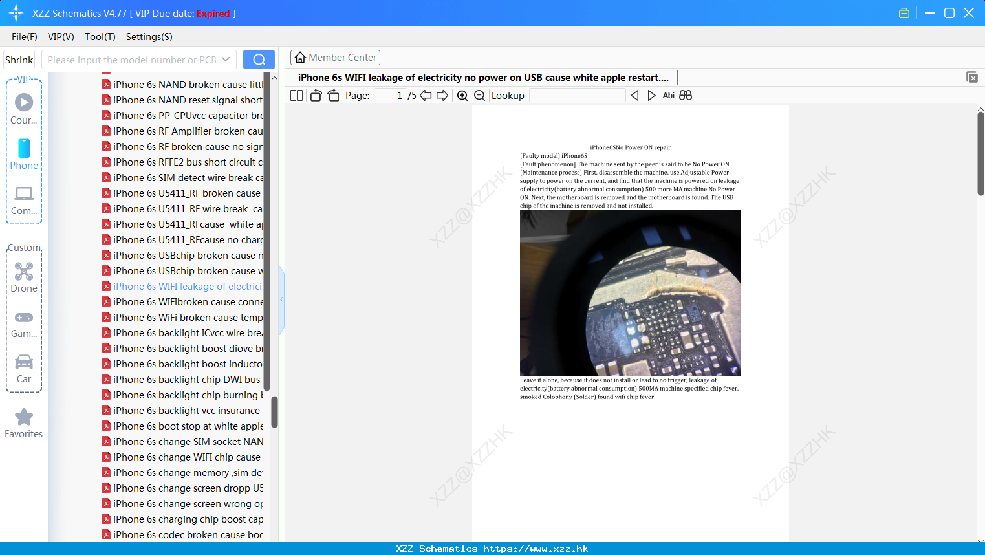
Task: Open iPhone 6s SIM detect wire break file
Action: (182, 178)
